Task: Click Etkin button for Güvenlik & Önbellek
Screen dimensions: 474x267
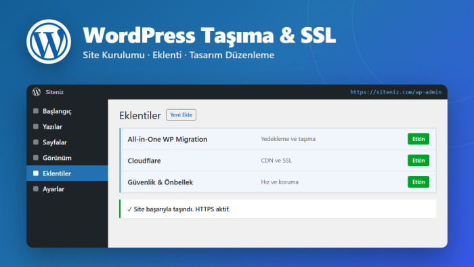Action: (418, 182)
